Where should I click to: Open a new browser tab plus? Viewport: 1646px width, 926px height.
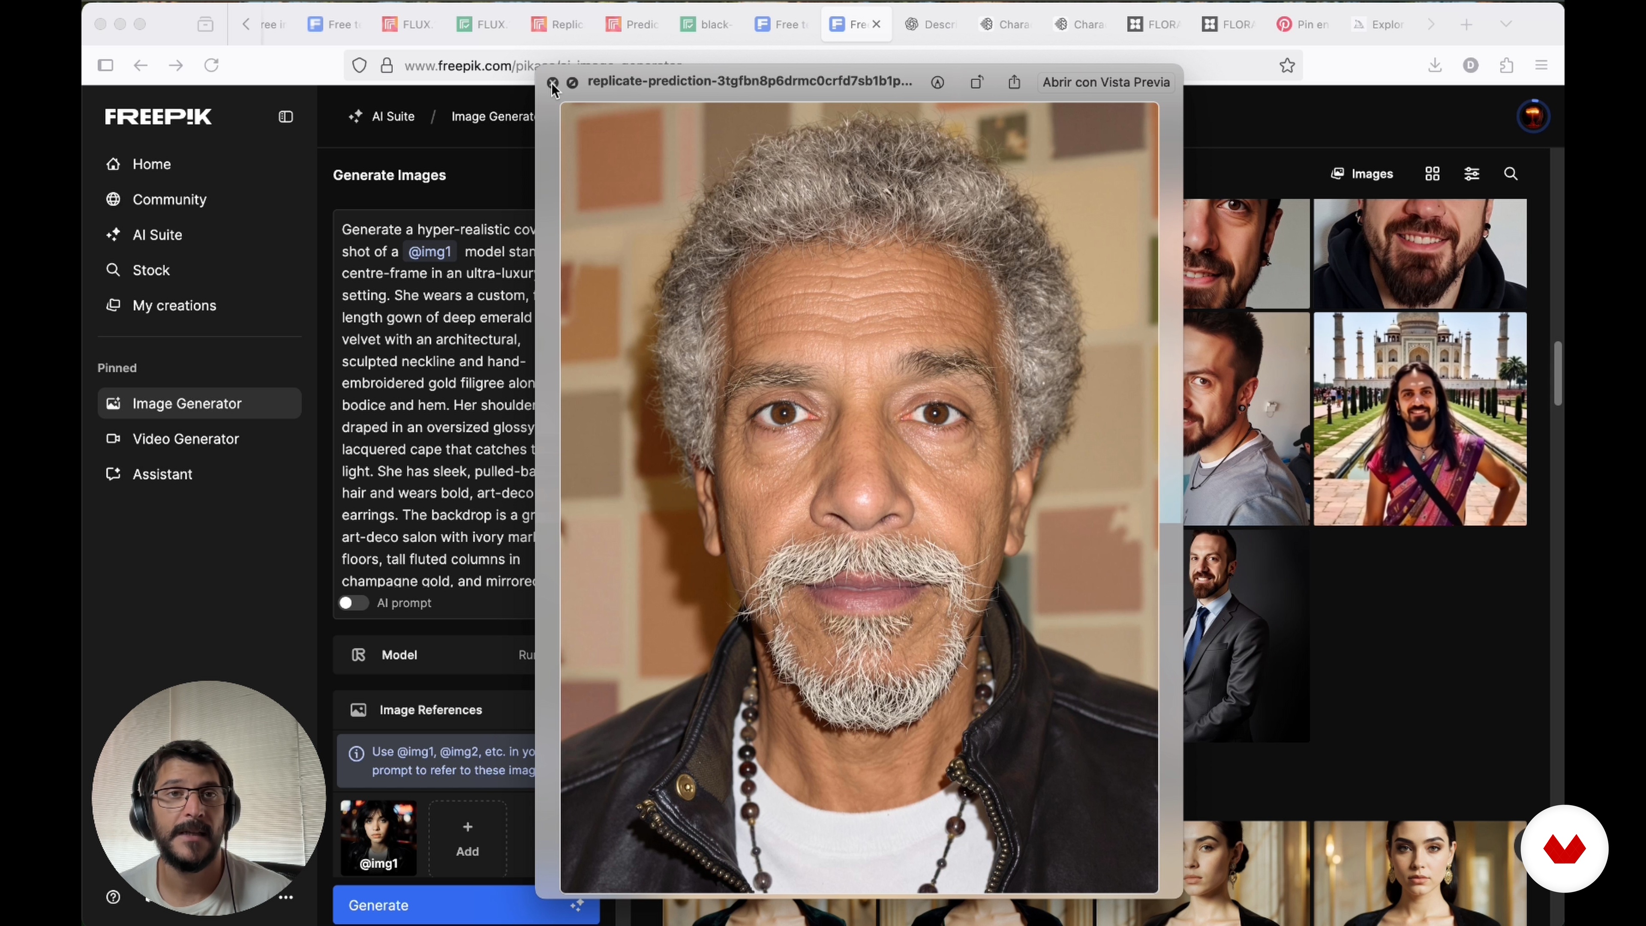pyautogui.click(x=1466, y=24)
